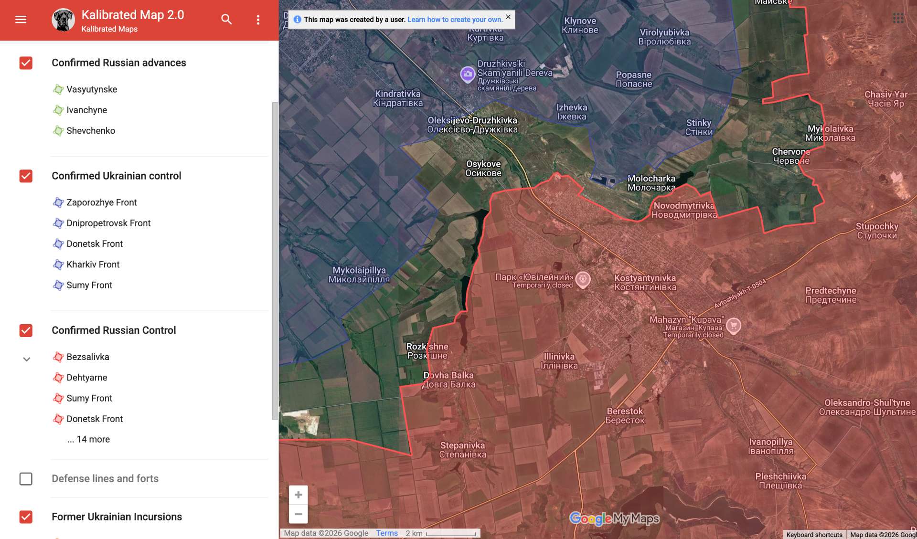Open Keyboard shortcuts
This screenshot has height=539, width=917.
tap(814, 535)
